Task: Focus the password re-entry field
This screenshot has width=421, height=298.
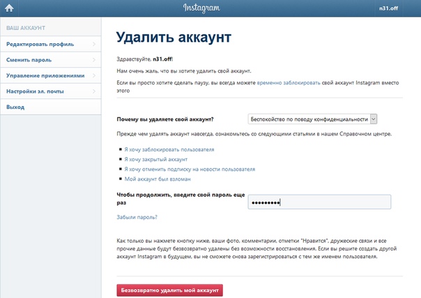Action: click(x=319, y=202)
